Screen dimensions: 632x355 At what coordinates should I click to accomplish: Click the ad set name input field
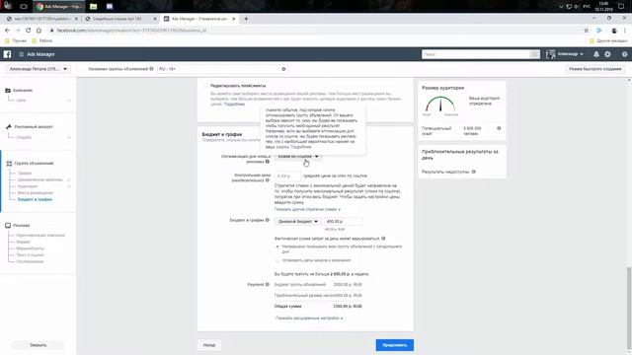coord(222,69)
